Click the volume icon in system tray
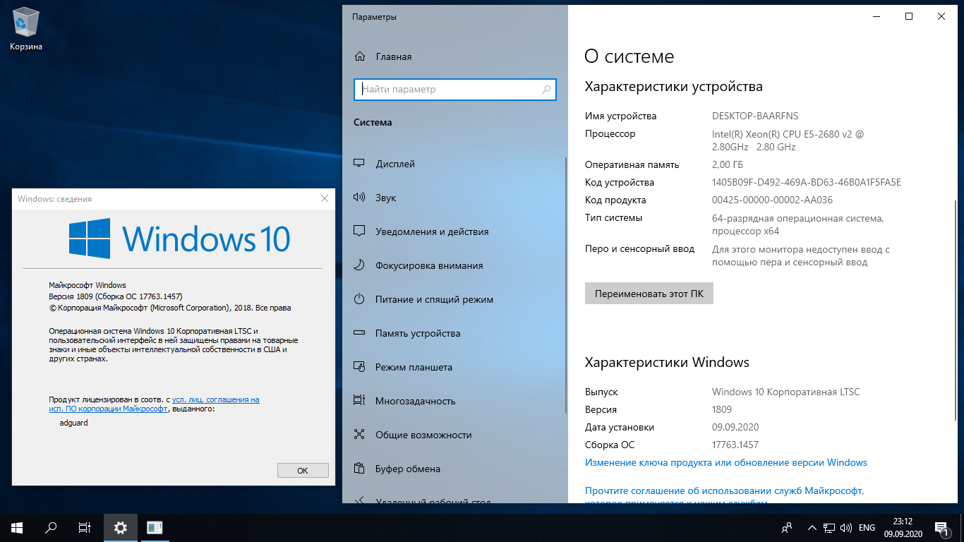The height and width of the screenshot is (542, 964). pos(846,528)
